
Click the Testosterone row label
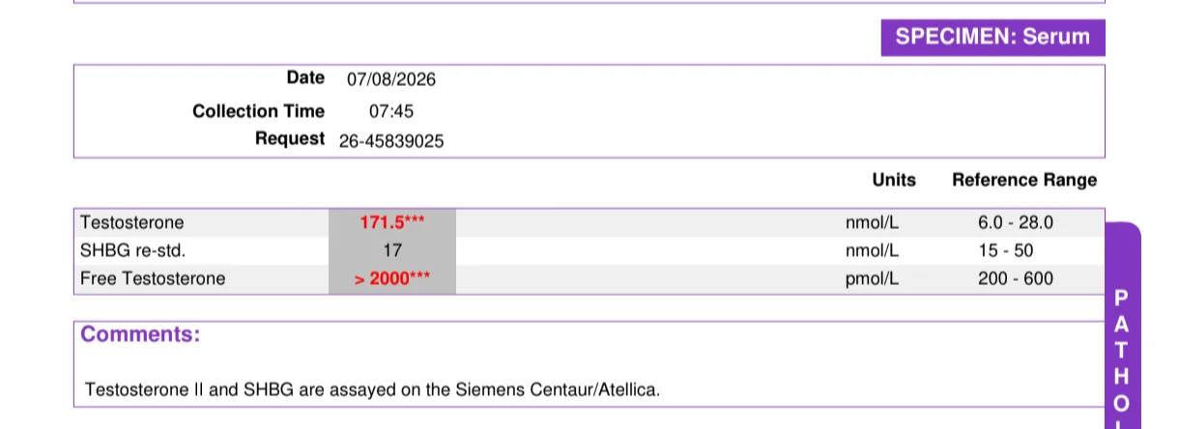[132, 222]
